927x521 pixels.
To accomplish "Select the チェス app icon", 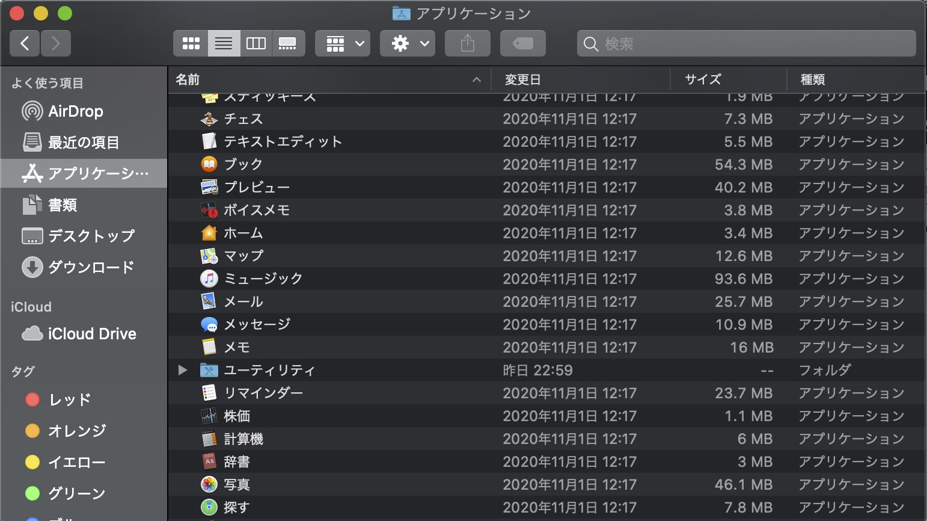I will pyautogui.click(x=209, y=119).
